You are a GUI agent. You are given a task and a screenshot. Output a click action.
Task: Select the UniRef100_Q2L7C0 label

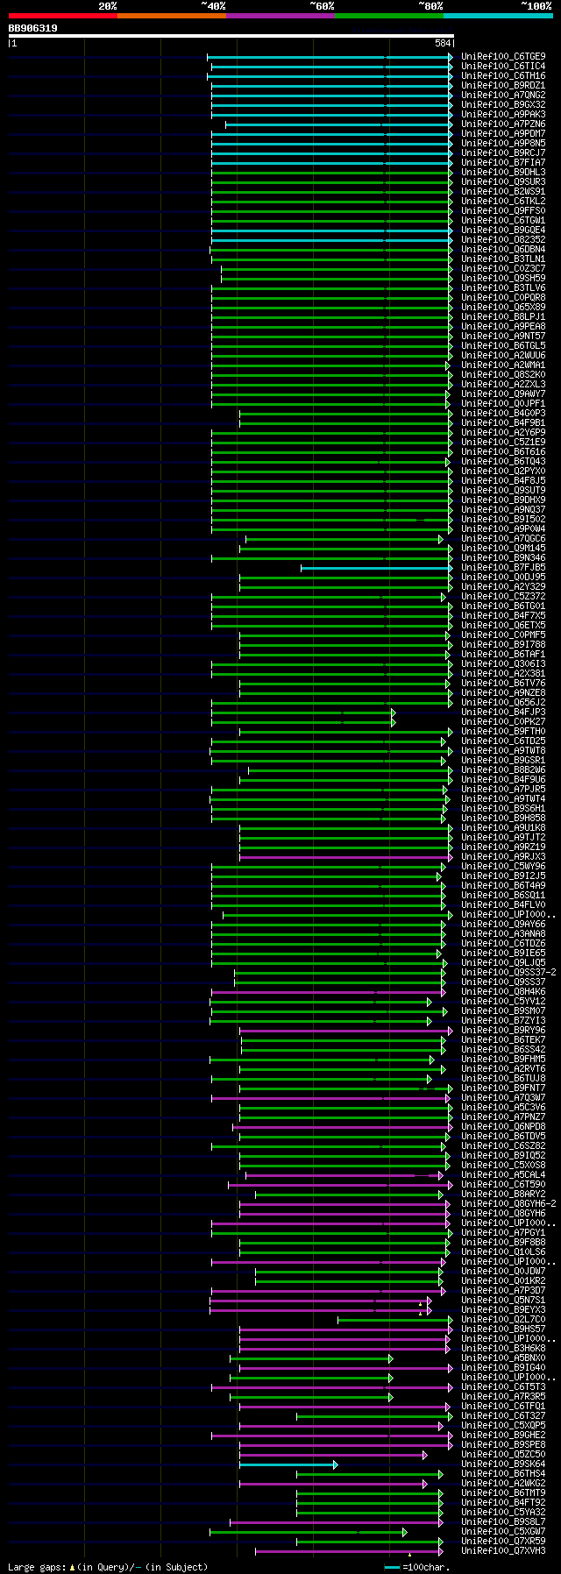click(503, 1319)
